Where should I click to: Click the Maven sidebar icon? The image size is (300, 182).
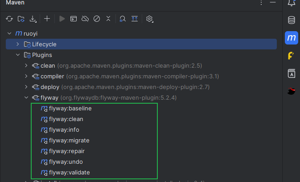click(x=292, y=38)
